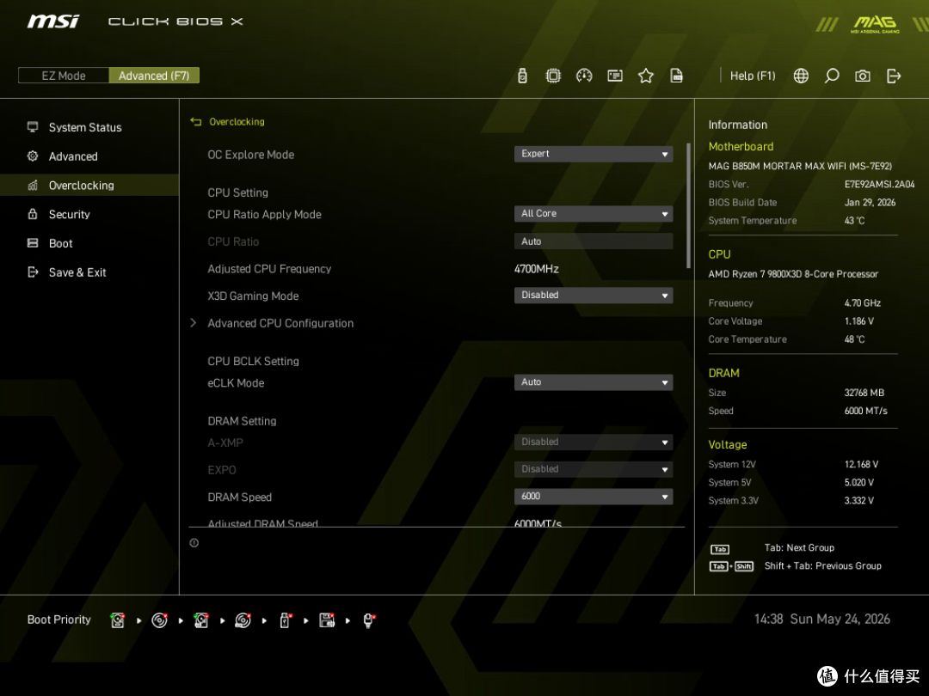Viewport: 929px width, 696px height.
Task: Click the clock showing 14:38 Sun May 24, 2026
Action: pyautogui.click(x=821, y=619)
